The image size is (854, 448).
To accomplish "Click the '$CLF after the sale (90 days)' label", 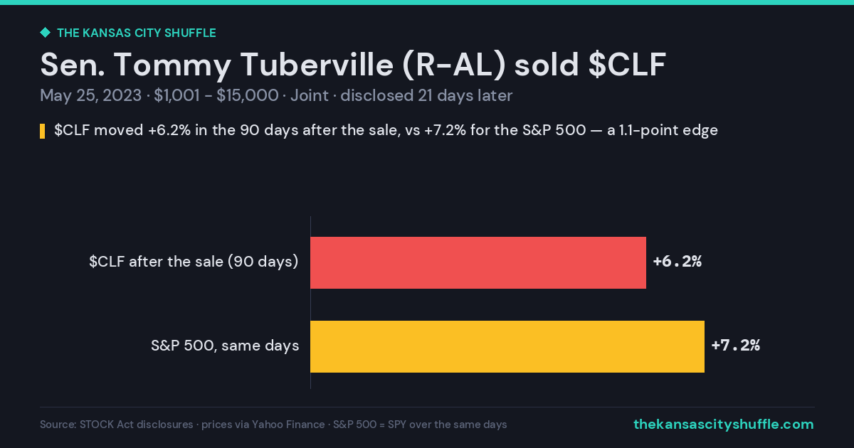I will tap(194, 262).
